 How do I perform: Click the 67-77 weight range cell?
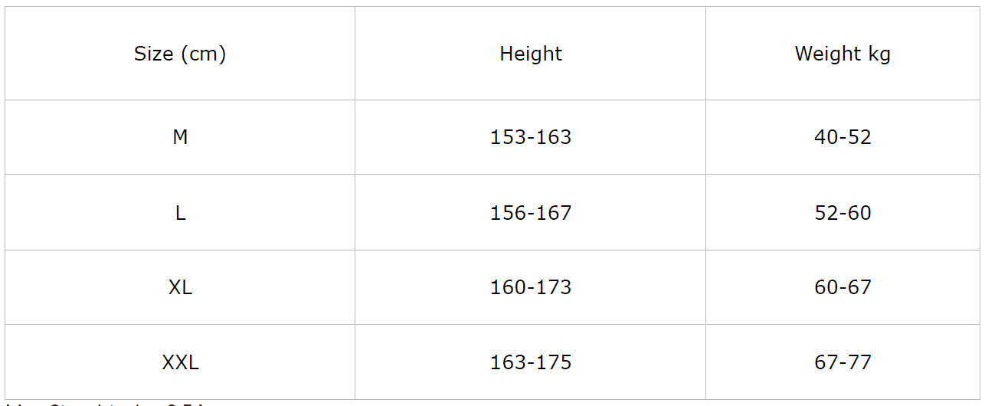pos(843,362)
